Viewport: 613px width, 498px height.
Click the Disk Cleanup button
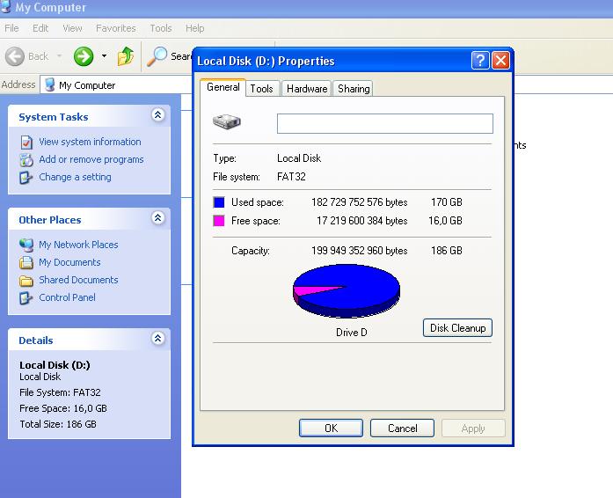pyautogui.click(x=458, y=328)
